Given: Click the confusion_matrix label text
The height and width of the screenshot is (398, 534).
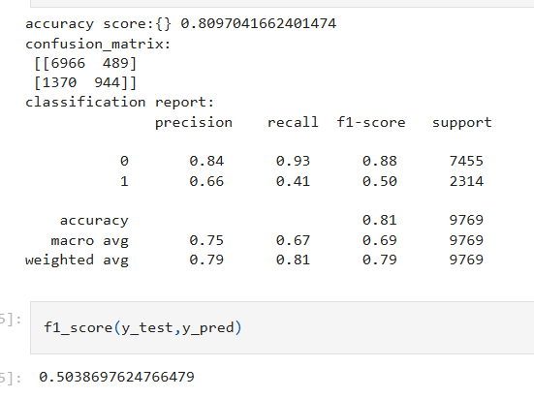Looking at the screenshot, I should coord(98,45).
